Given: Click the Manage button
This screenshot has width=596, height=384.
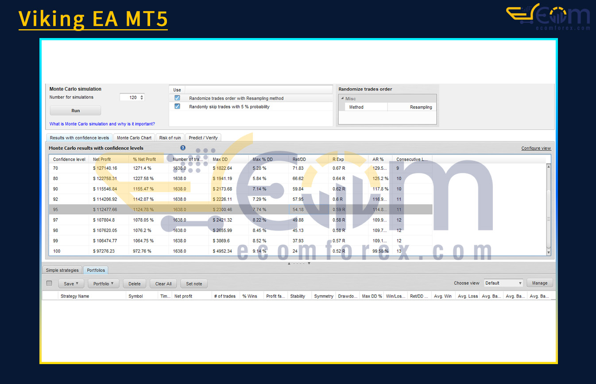Looking at the screenshot, I should pos(539,283).
